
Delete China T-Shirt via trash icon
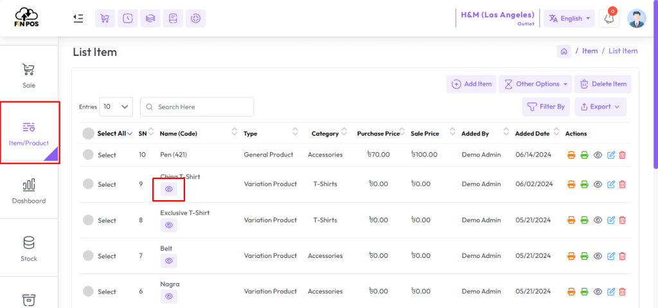[622, 184]
